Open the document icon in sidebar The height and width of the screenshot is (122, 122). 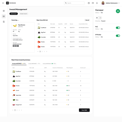click(4, 22)
